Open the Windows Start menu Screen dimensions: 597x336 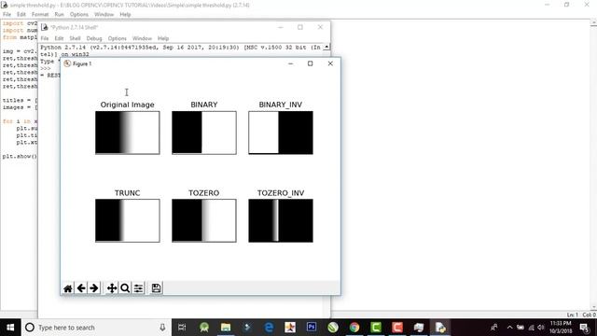click(10, 328)
